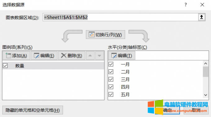Remove the selected series (删除)
211x117 pixels.
tap(72, 55)
